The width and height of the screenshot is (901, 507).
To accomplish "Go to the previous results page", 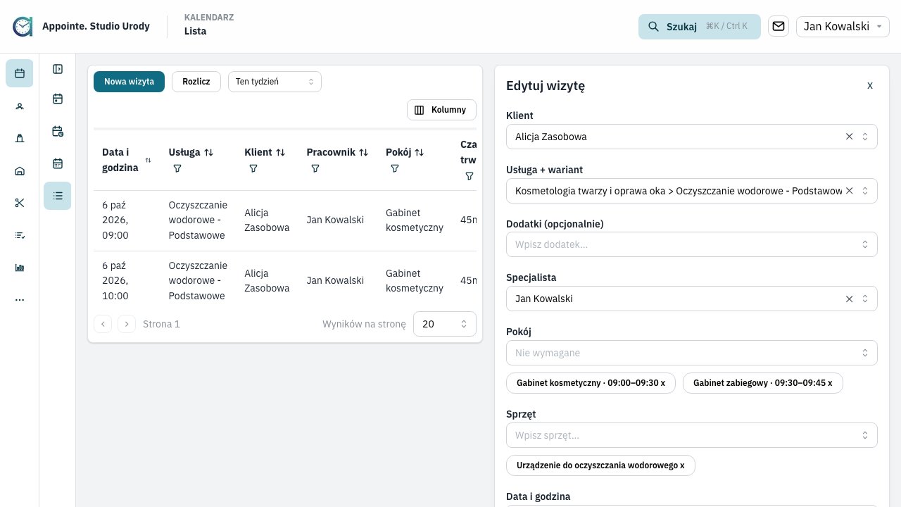I will (103, 324).
